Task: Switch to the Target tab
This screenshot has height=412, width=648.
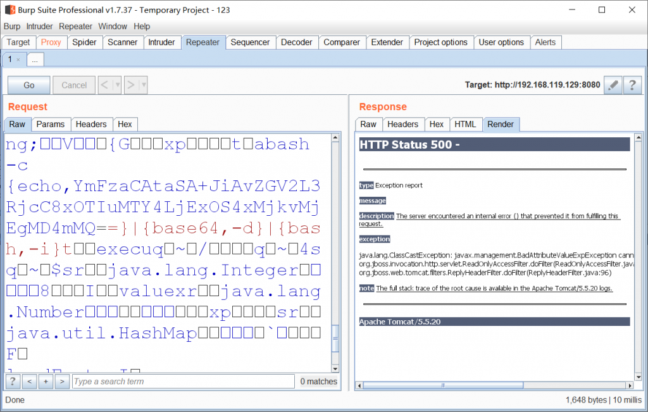Action: 18,42
